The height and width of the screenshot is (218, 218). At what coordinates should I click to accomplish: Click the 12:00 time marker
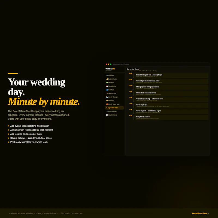pos(130,86)
